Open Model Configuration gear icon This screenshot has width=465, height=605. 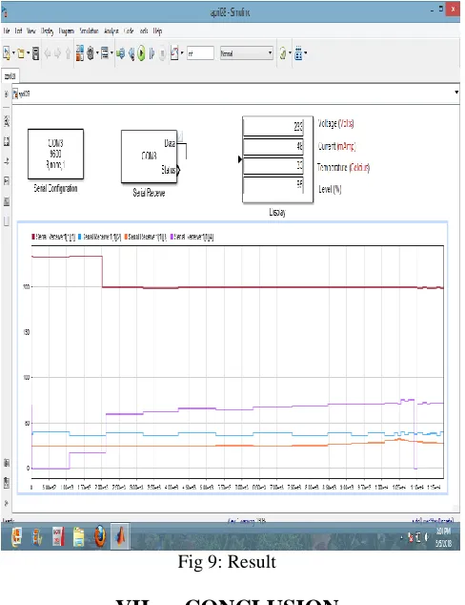click(91, 53)
